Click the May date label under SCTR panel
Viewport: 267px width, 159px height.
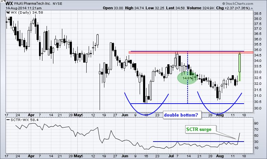pyautogui.click(x=77, y=156)
